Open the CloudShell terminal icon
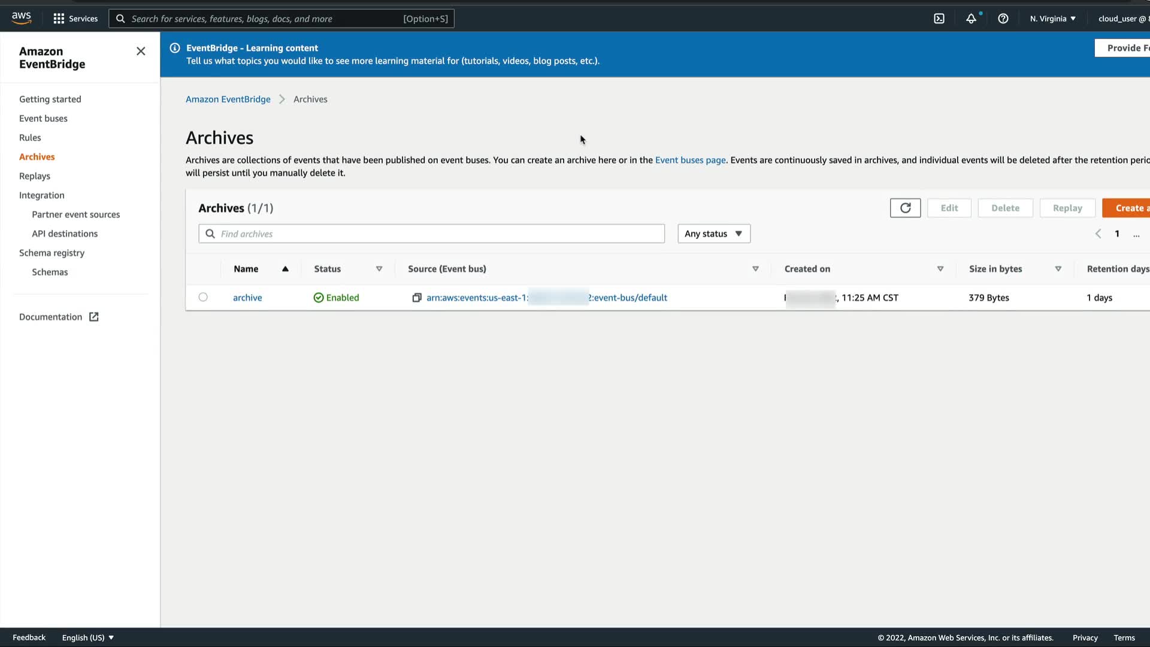The width and height of the screenshot is (1150, 647). 939,19
